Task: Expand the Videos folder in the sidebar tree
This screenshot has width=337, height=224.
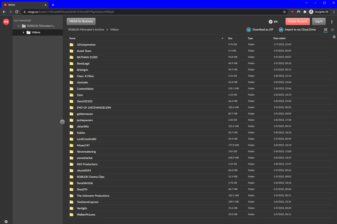Action: coord(24,32)
